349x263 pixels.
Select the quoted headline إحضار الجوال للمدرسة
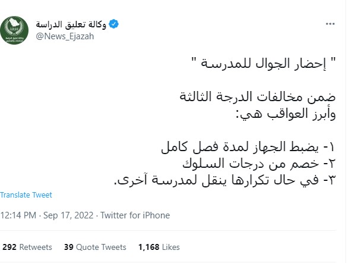(264, 64)
